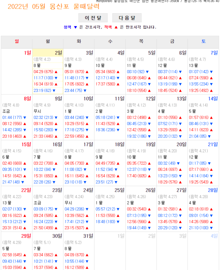The image size is (222, 270).
Task: Click red triangle next to 05:01 (673)
Action: pyautogui.click(x=87, y=72)
